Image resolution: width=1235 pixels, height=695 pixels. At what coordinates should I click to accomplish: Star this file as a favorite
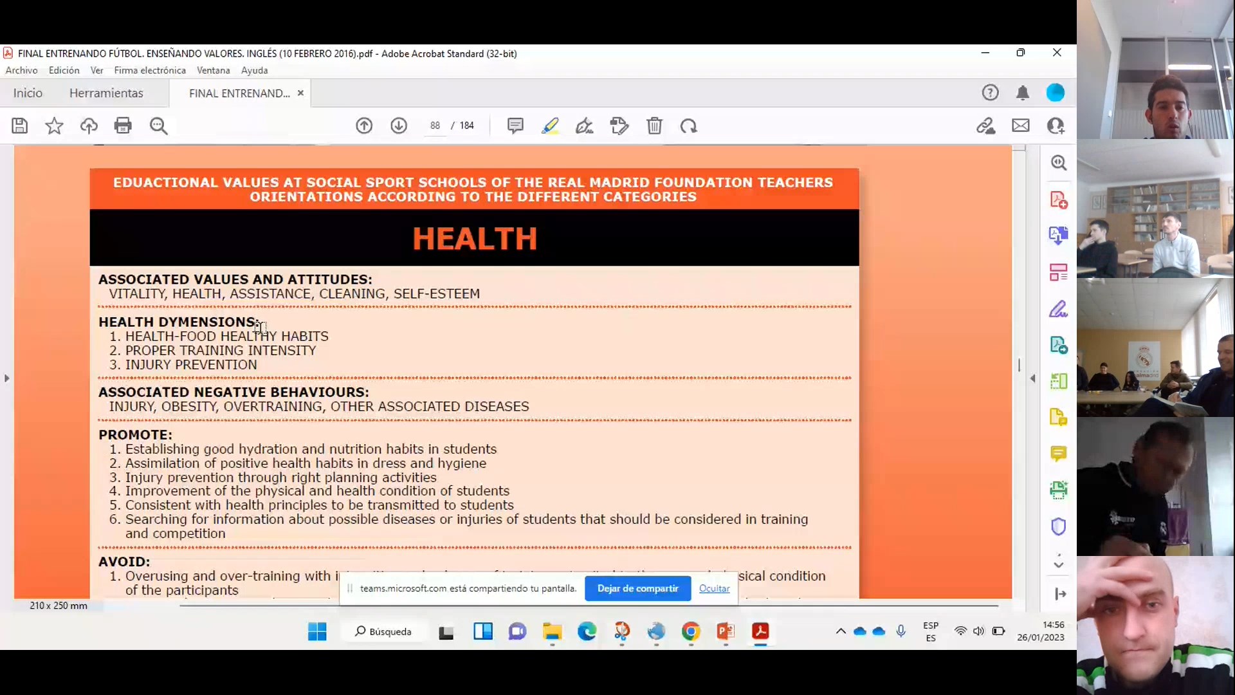coord(54,125)
